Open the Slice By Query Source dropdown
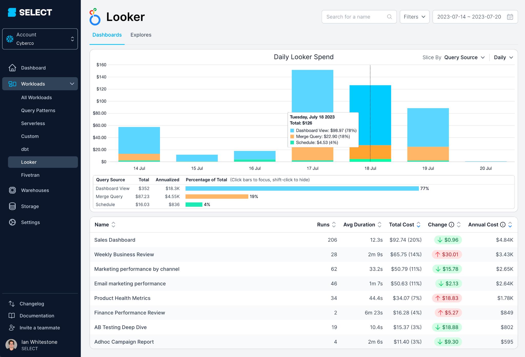 pyautogui.click(x=464, y=57)
